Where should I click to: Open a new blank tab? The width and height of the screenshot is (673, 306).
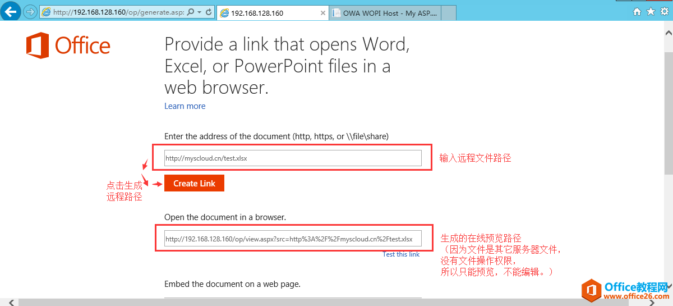coord(449,13)
